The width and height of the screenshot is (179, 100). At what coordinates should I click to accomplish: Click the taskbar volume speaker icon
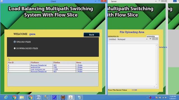coord(166,97)
